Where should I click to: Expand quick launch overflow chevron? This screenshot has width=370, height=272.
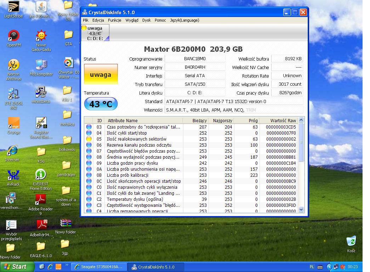[x=67, y=265]
